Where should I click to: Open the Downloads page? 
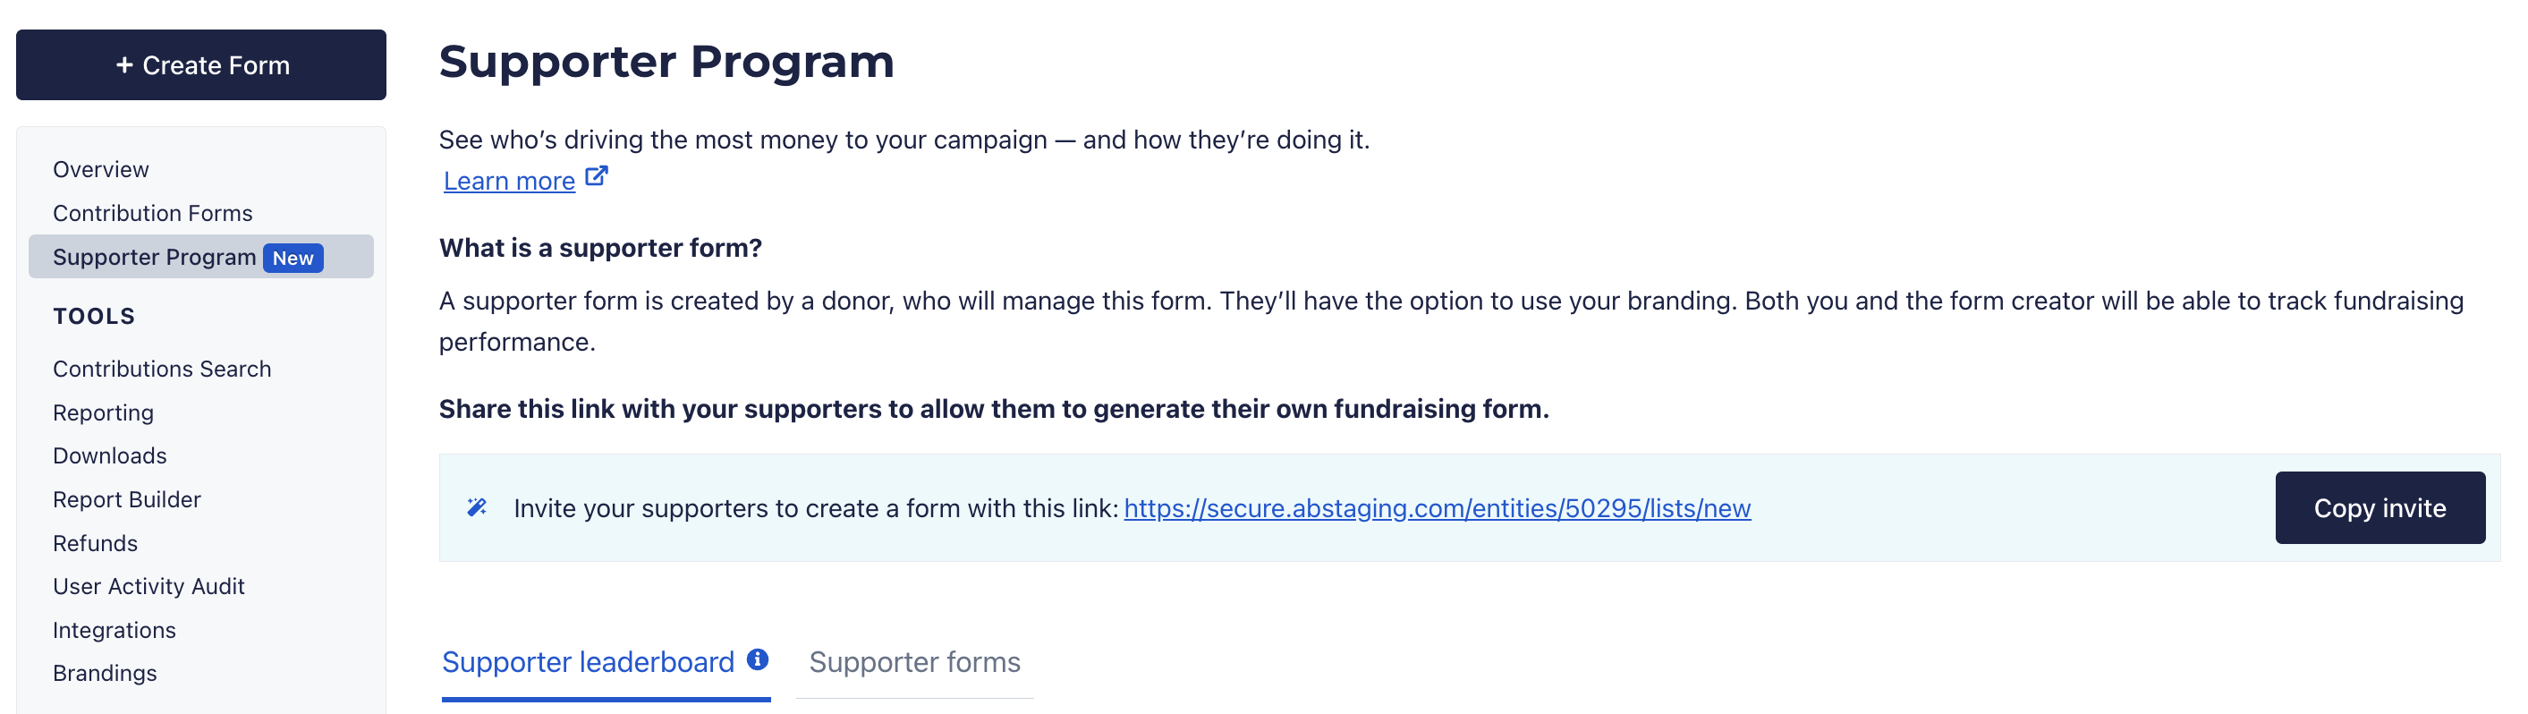point(110,455)
